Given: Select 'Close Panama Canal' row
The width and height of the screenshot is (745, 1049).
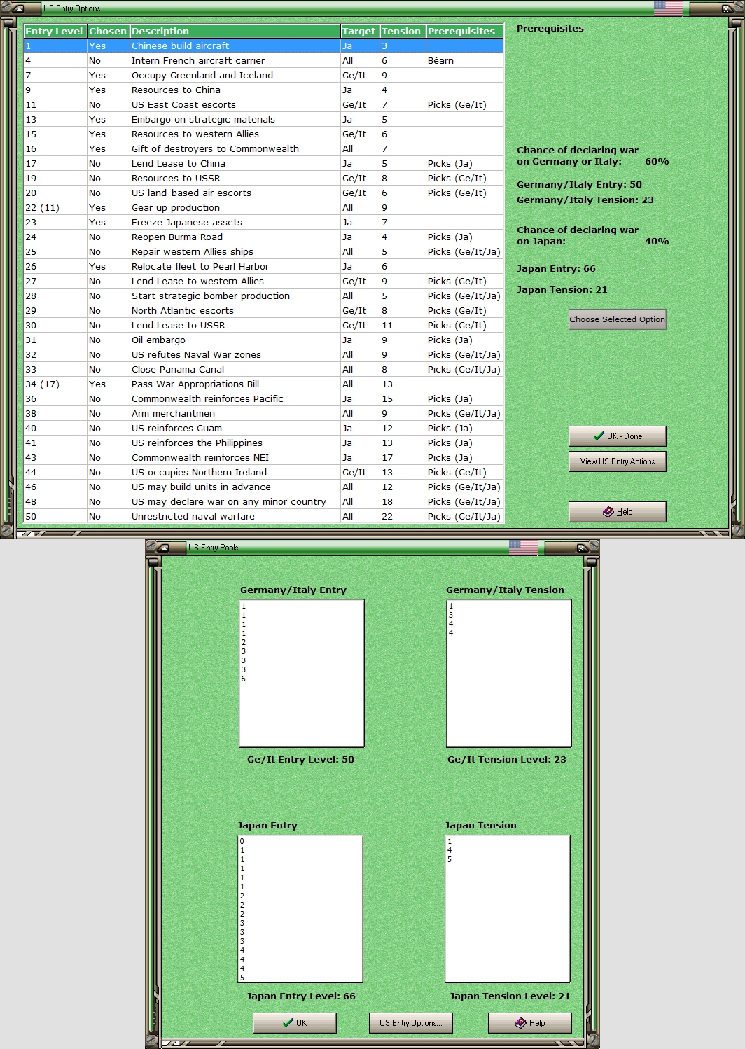Looking at the screenshot, I should (x=264, y=369).
